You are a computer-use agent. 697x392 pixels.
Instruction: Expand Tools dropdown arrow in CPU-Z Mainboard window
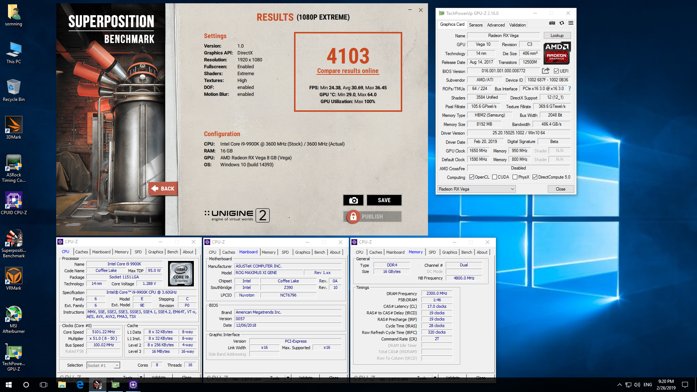coord(288,378)
